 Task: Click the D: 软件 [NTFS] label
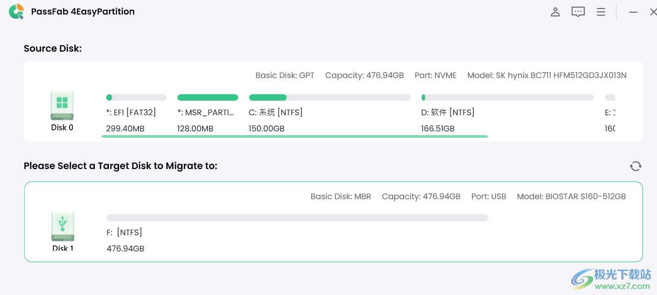[448, 113]
